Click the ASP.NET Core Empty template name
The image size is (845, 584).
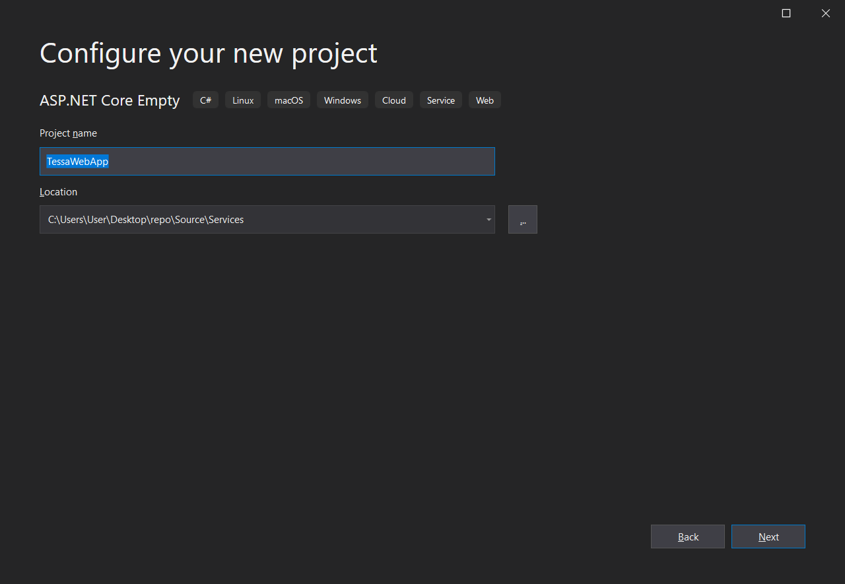coord(110,100)
